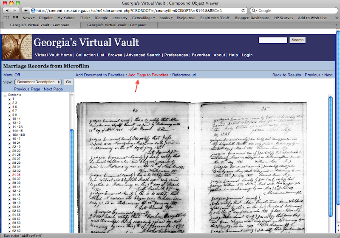340x238 pixels.
Task: Open the Diigolet bookmark
Action: pos(46,18)
